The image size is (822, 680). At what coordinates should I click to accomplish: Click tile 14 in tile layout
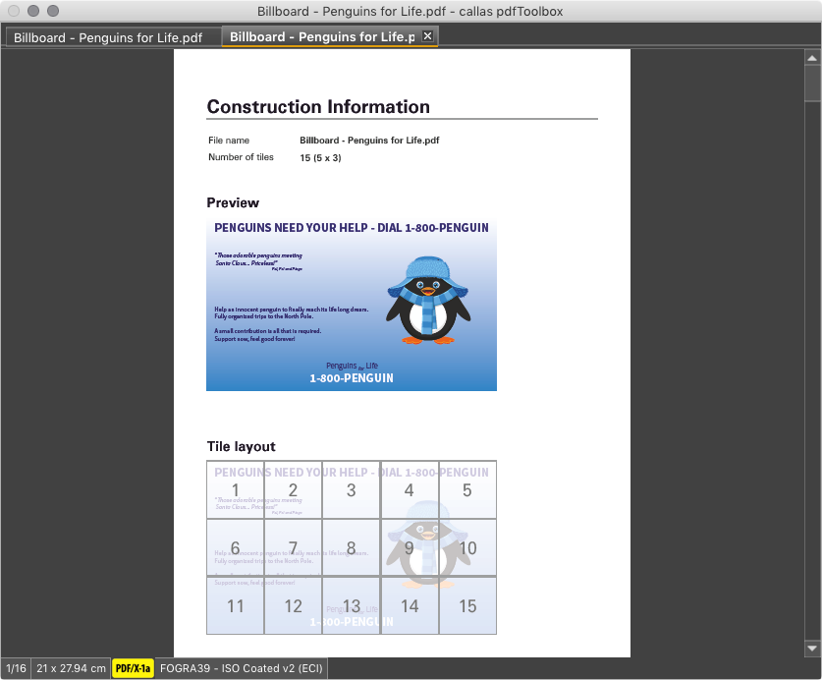pyautogui.click(x=410, y=605)
